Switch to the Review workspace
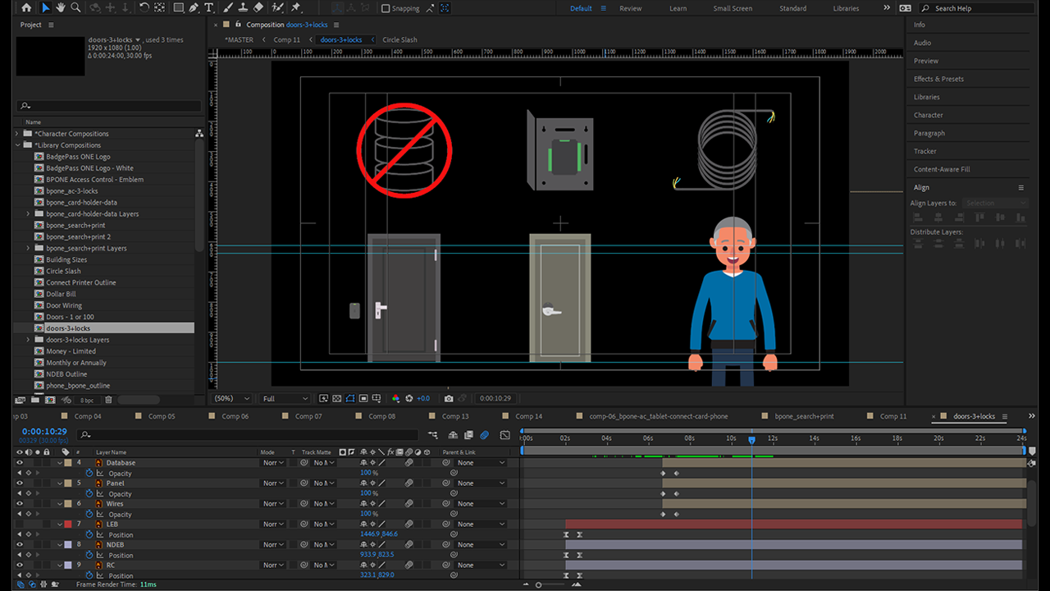 pos(630,8)
